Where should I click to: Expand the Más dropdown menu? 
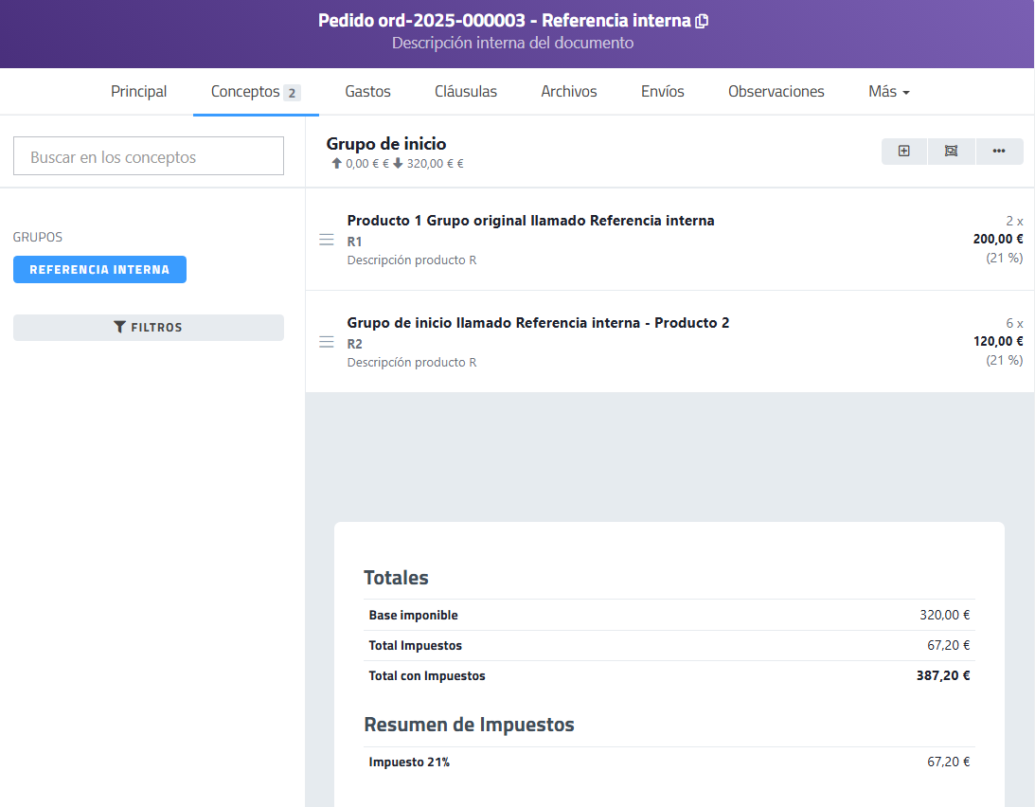click(888, 92)
